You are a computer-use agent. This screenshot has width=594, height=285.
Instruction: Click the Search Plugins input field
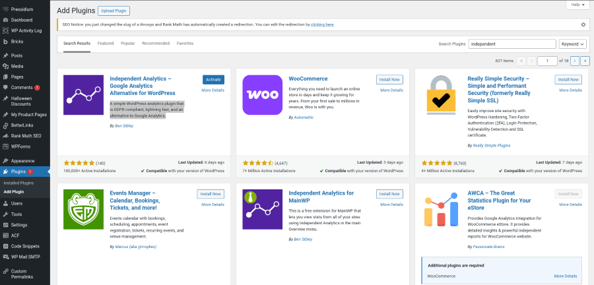click(511, 44)
